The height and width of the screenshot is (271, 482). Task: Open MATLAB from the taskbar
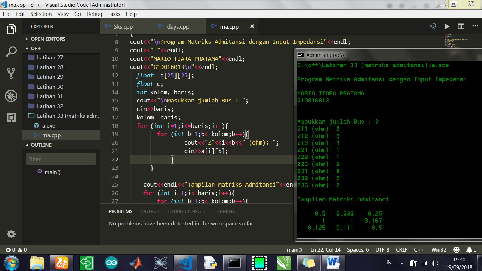[136, 263]
